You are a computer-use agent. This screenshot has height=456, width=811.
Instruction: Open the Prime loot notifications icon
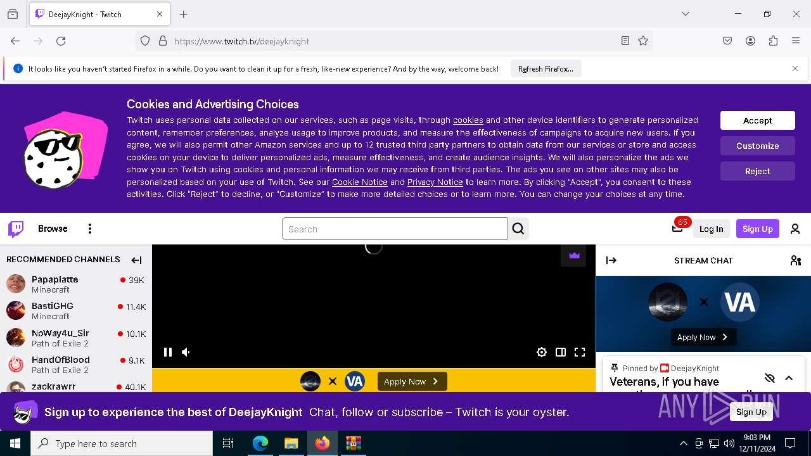[677, 228]
